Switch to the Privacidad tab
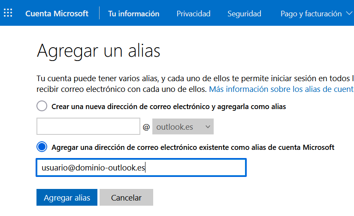 [x=193, y=14]
